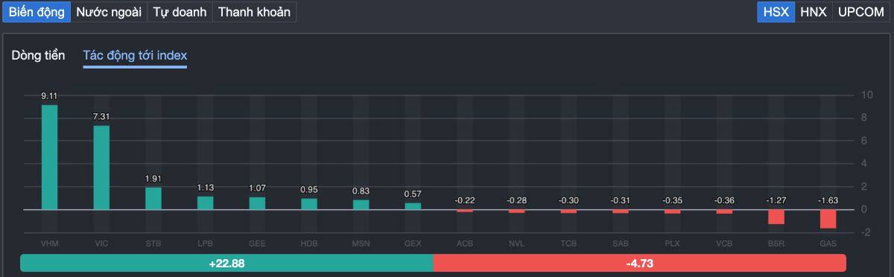
Task: Click the 9.11 value label
Action: pyautogui.click(x=49, y=96)
